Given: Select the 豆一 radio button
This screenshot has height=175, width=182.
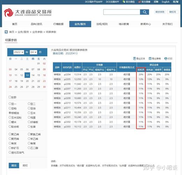Looking at the screenshot, I should 10,104.
